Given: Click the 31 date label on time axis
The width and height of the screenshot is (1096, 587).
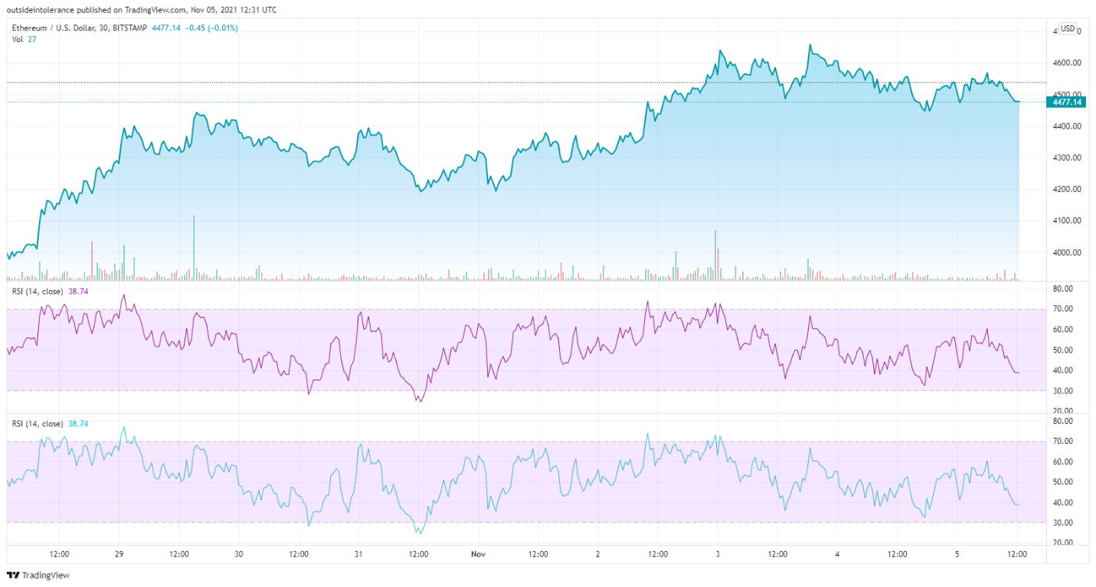Looking at the screenshot, I should tap(358, 553).
